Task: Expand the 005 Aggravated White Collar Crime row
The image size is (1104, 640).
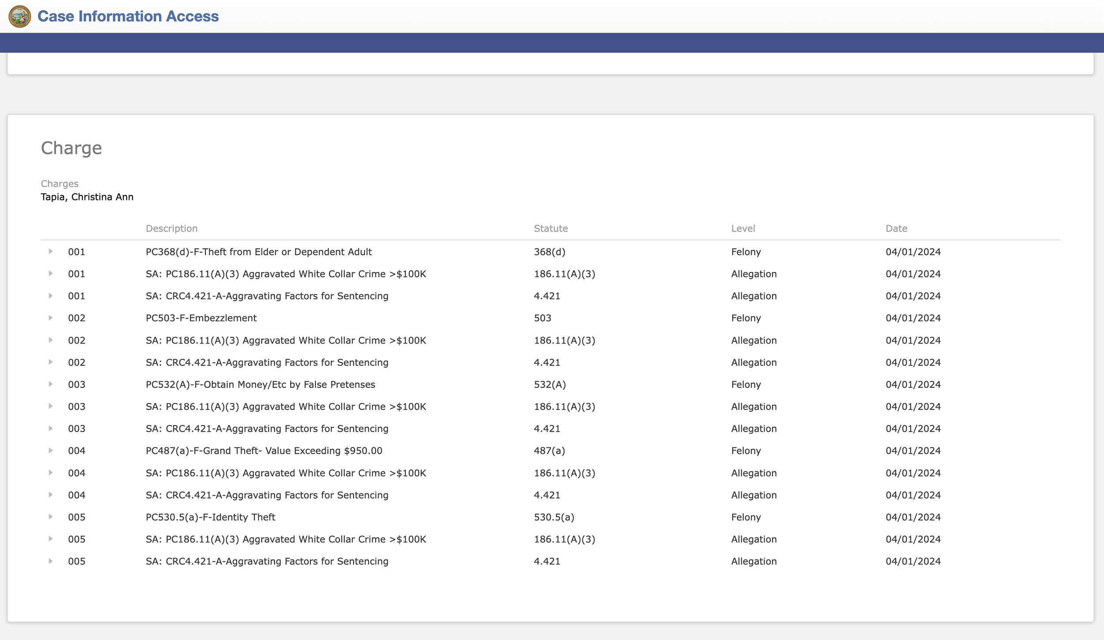Action: click(x=51, y=539)
